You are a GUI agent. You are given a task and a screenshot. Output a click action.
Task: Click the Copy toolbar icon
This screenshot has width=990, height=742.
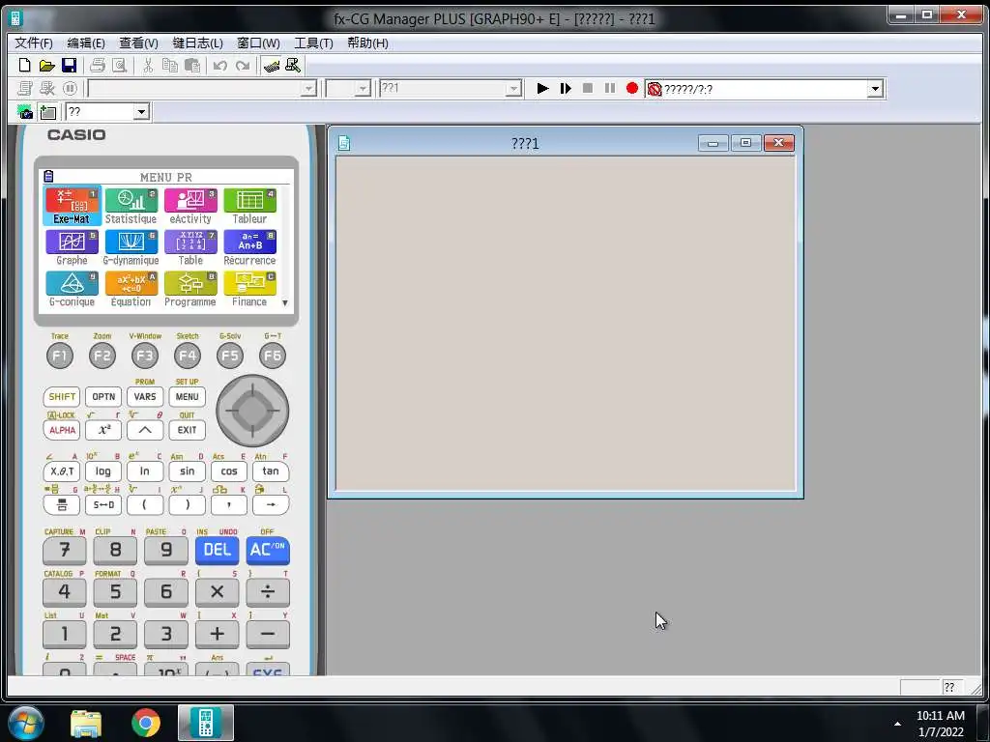(169, 65)
